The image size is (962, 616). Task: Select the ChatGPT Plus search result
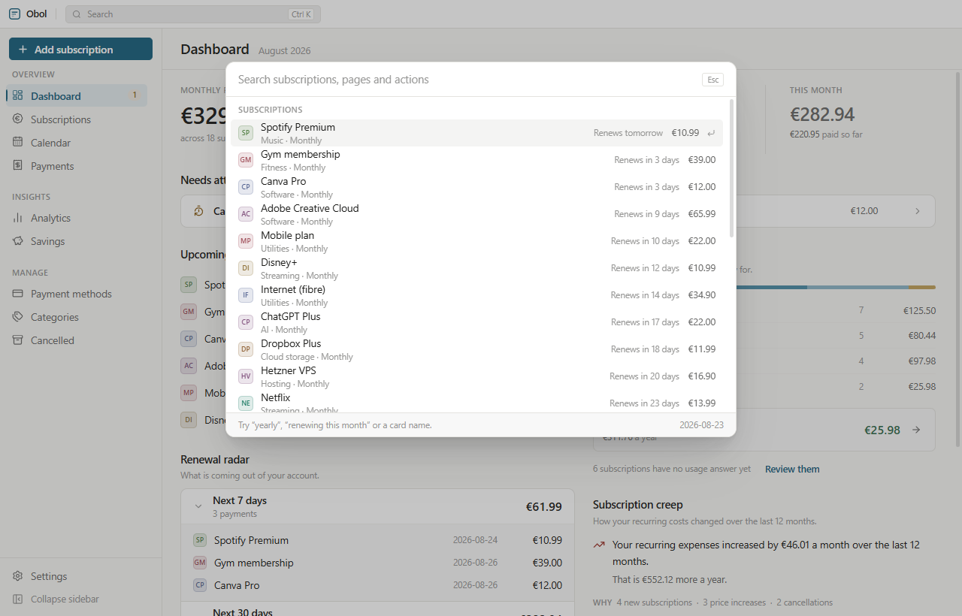477,322
